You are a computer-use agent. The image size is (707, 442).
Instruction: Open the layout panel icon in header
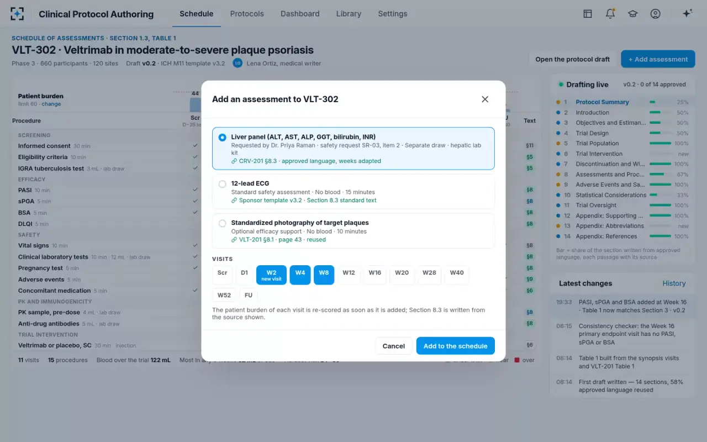tap(588, 14)
